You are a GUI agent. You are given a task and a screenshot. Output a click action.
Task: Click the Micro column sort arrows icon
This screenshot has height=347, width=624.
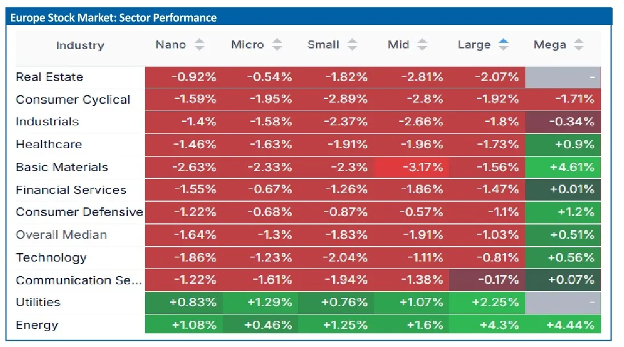click(277, 45)
